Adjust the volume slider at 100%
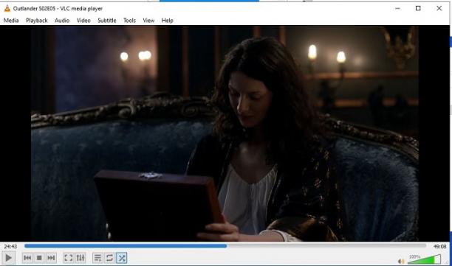Screen dimensions: 452x266 point(425,259)
